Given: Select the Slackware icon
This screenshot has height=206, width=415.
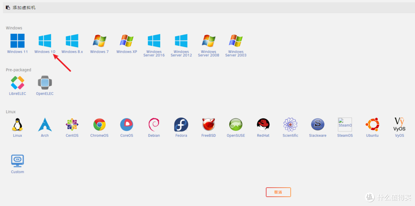Looking at the screenshot, I should [318, 124].
